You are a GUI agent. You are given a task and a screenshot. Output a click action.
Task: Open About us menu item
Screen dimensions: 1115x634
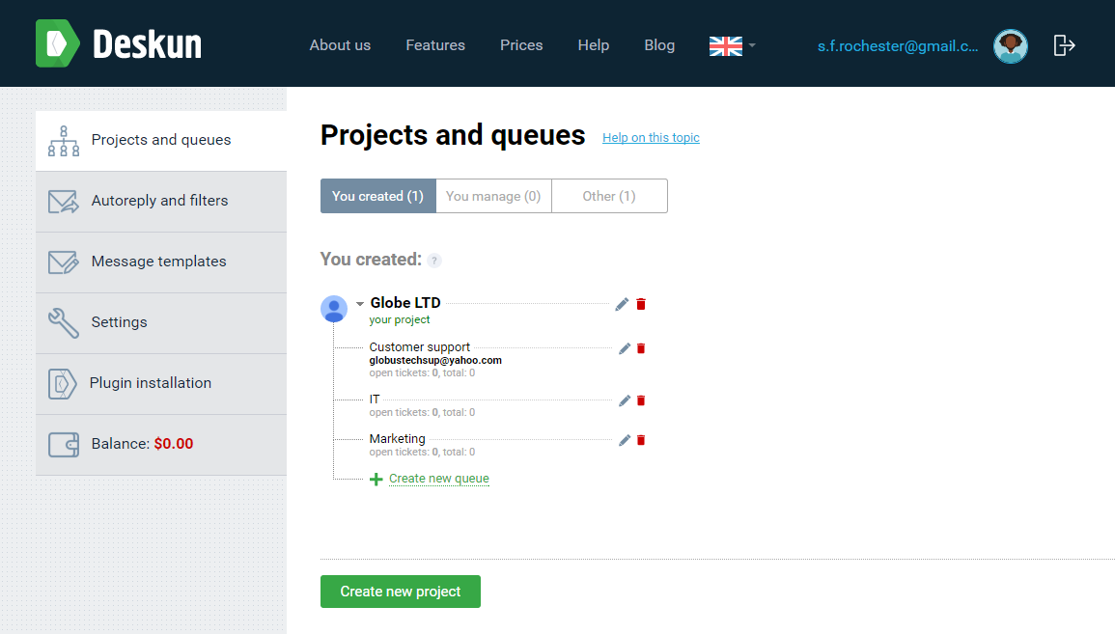340,44
